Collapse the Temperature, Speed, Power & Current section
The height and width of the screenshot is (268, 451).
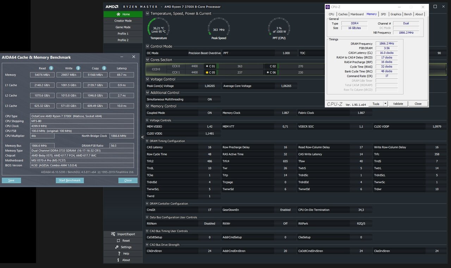tap(148, 14)
